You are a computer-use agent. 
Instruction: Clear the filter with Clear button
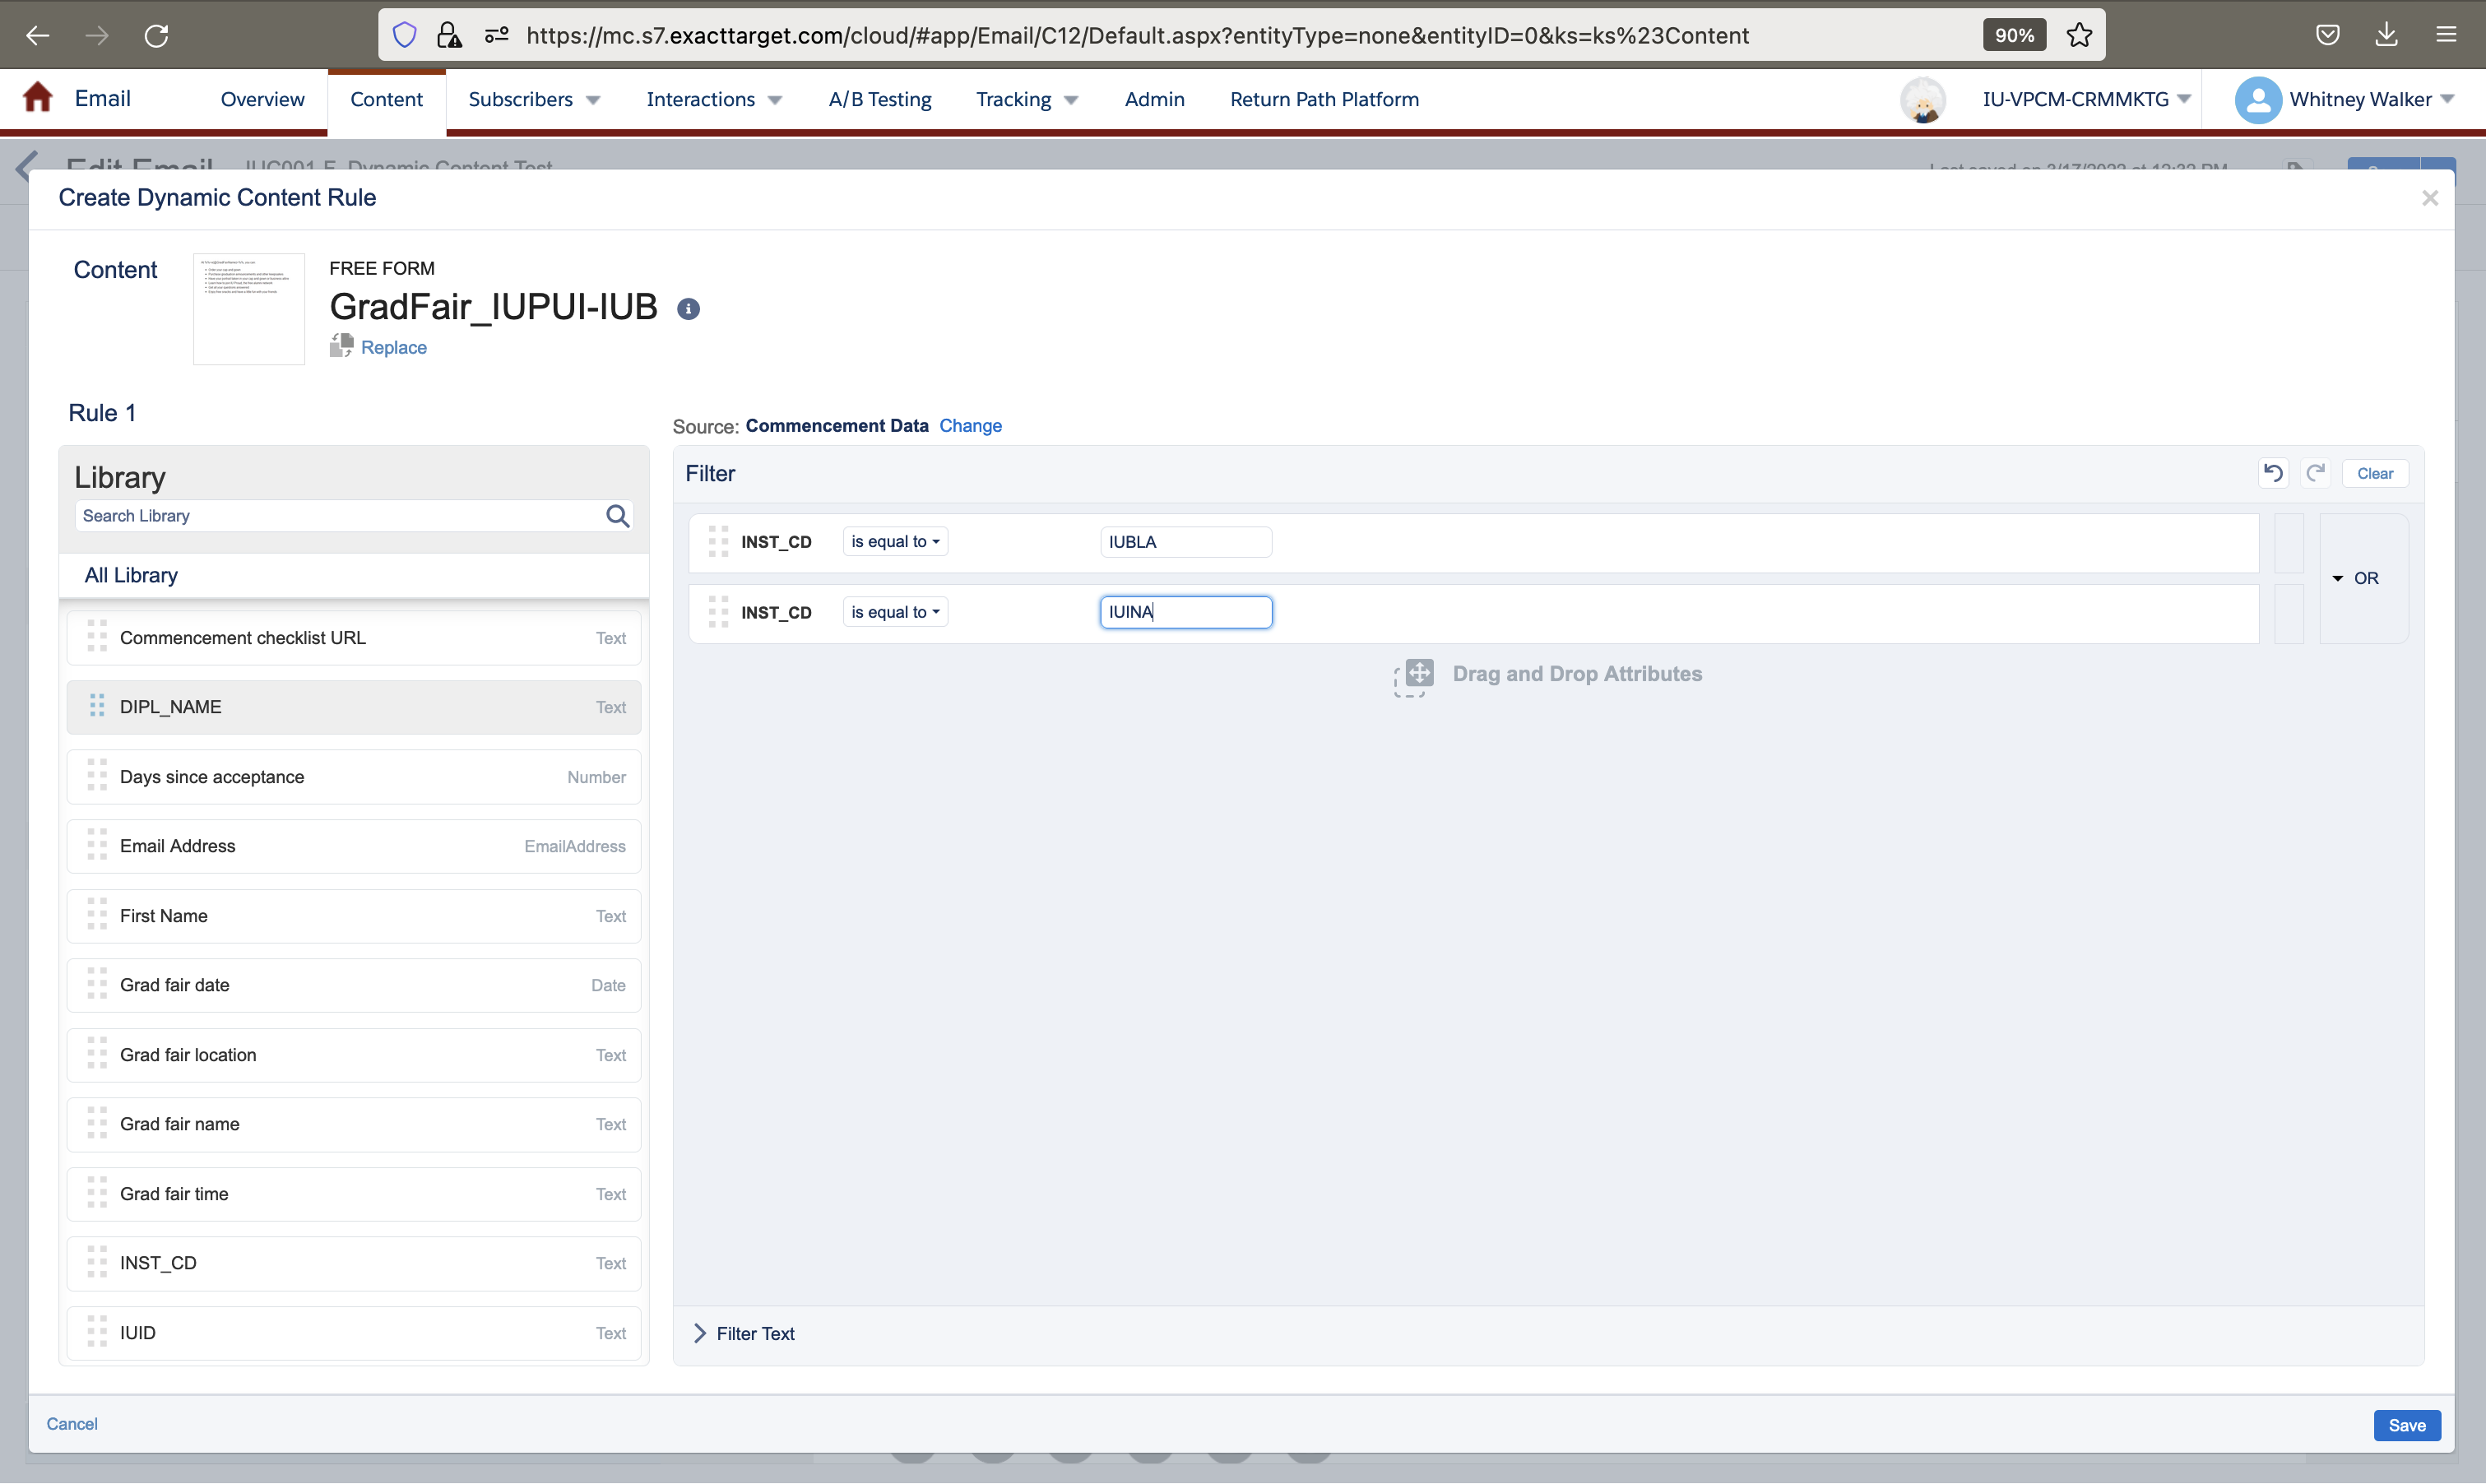pyautogui.click(x=2374, y=473)
